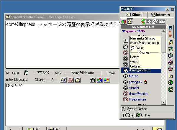Click the book icon in ICQuick sidebar

pos(171,62)
